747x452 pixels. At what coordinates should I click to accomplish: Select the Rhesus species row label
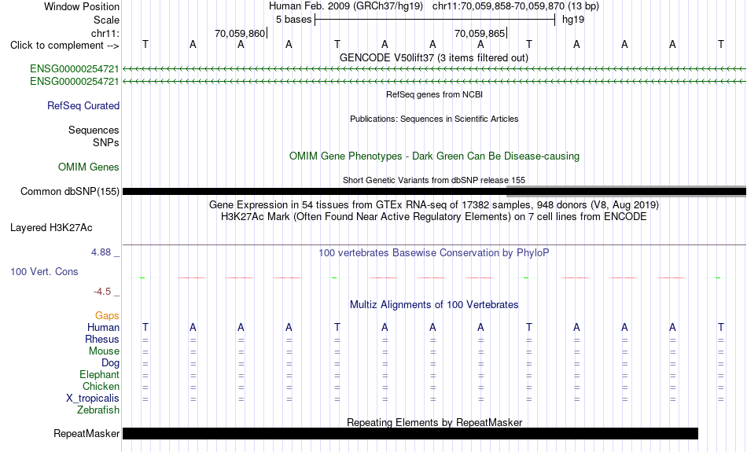pos(102,339)
